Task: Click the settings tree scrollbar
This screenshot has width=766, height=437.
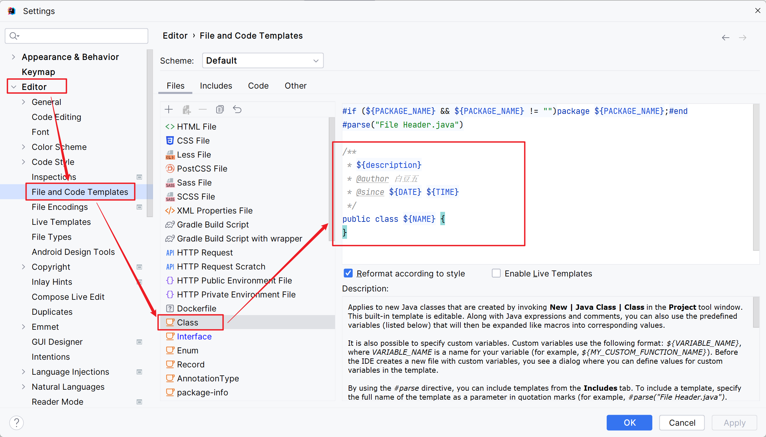Action: 150,133
